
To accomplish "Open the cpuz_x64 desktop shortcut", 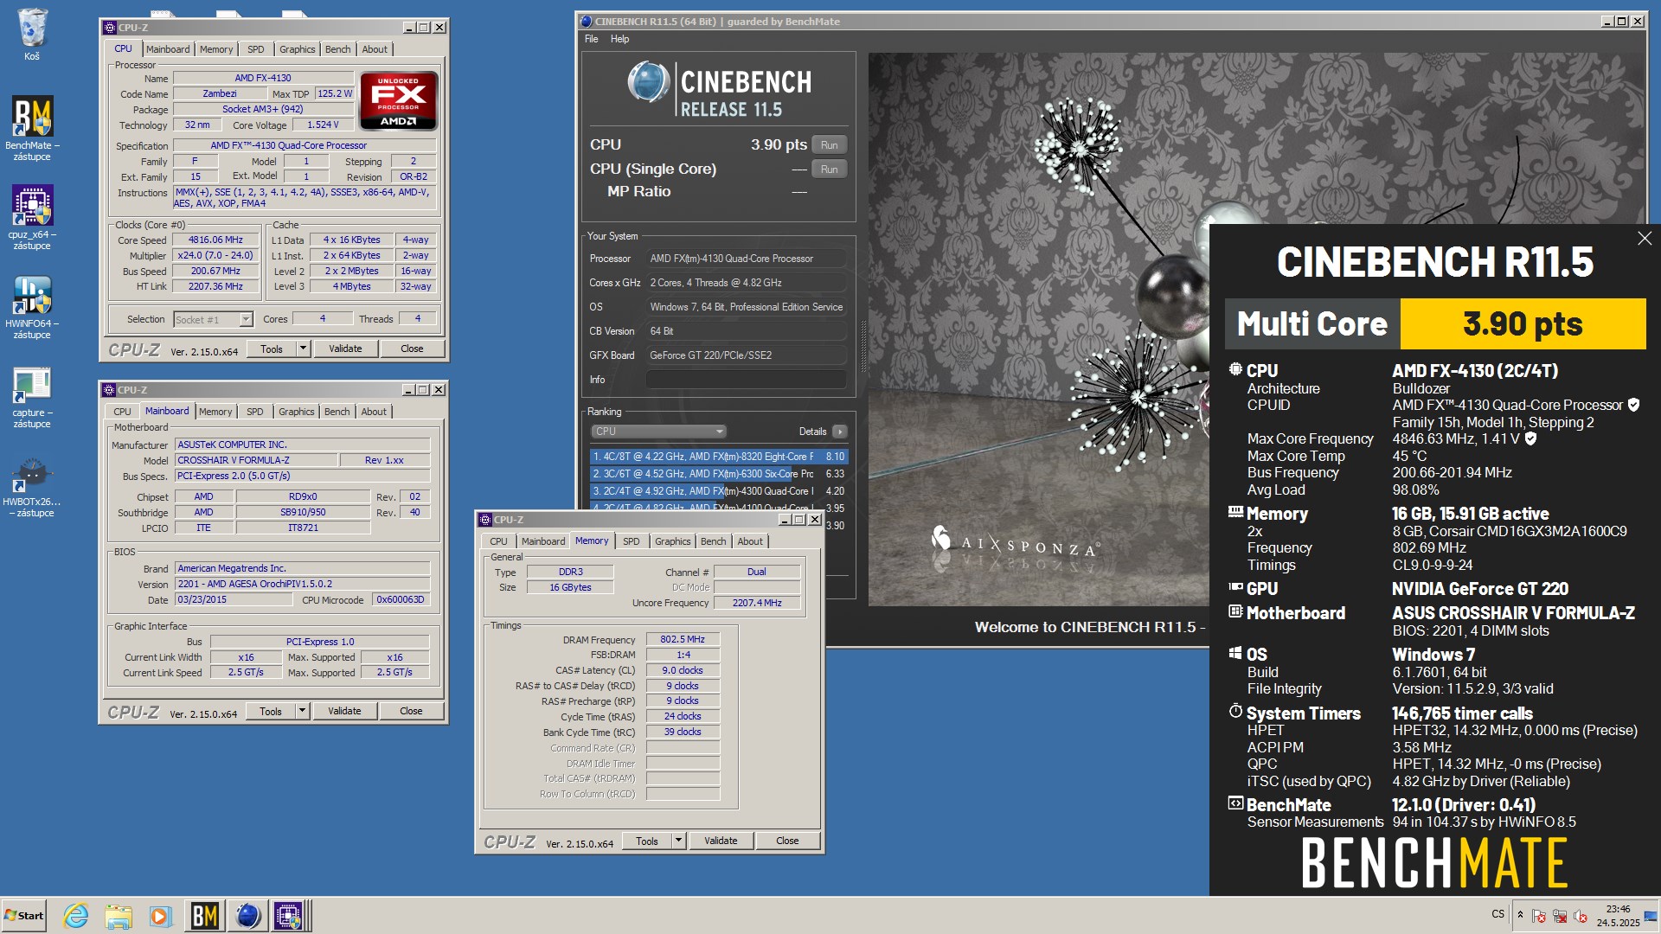I will point(32,217).
